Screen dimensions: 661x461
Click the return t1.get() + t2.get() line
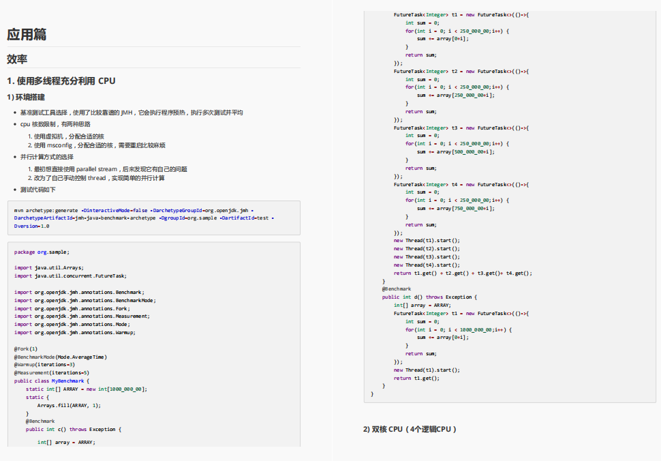[x=463, y=273]
